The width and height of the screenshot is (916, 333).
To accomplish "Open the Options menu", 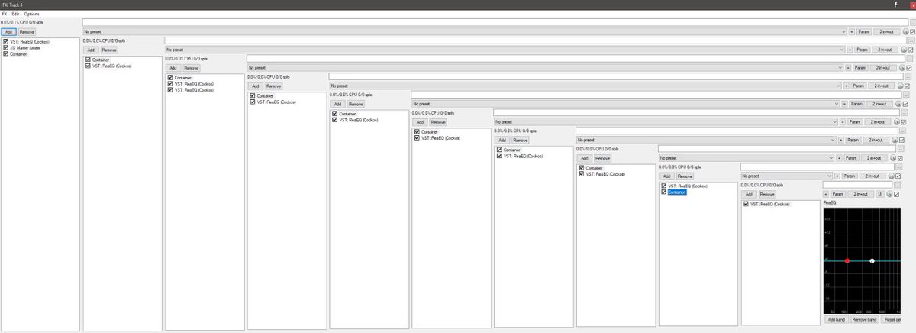I will click(31, 14).
